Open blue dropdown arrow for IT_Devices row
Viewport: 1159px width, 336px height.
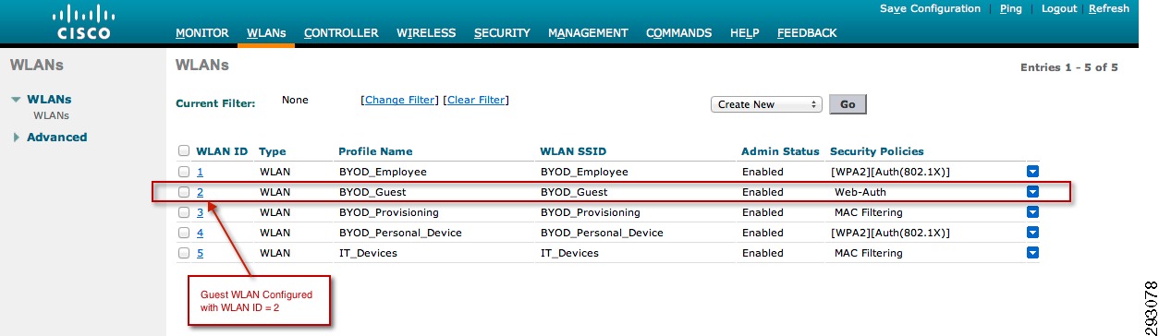click(x=1033, y=253)
